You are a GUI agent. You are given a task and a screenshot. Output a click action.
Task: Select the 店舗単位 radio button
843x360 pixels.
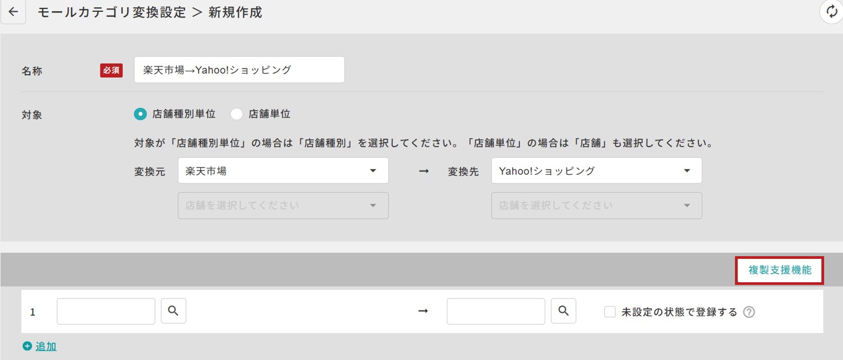(x=236, y=114)
